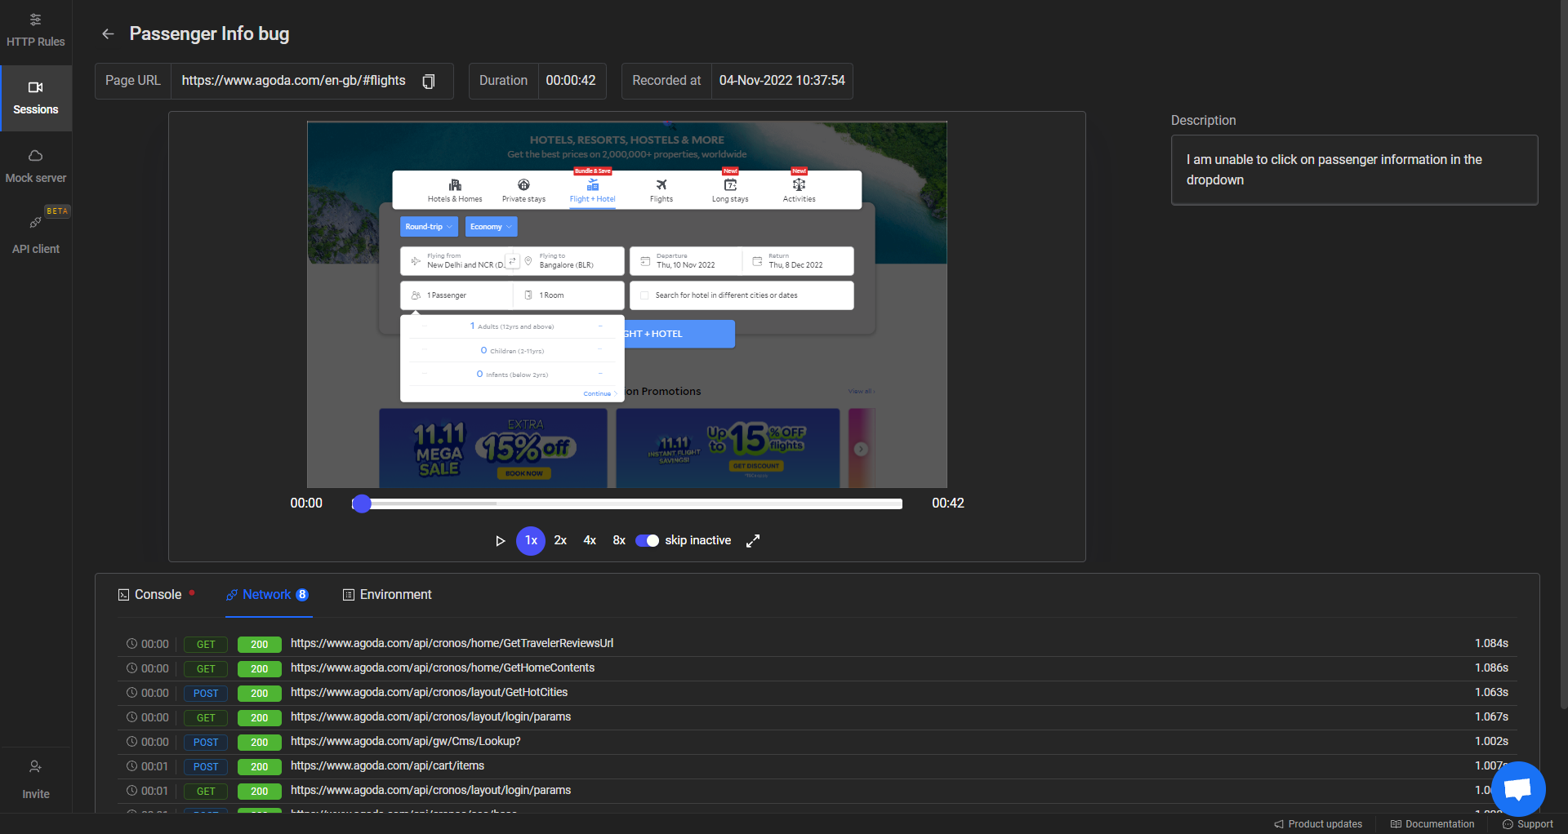Click Flying to Bangalore field in recording
This screenshot has height=834, width=1568.
pyautogui.click(x=572, y=261)
